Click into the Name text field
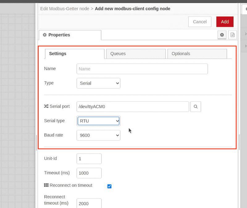 click(142, 69)
